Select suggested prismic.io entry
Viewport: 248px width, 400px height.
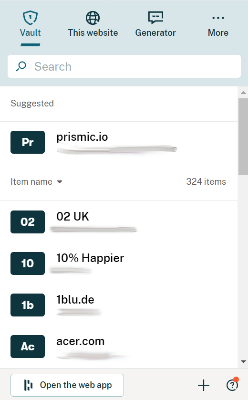[119, 142]
